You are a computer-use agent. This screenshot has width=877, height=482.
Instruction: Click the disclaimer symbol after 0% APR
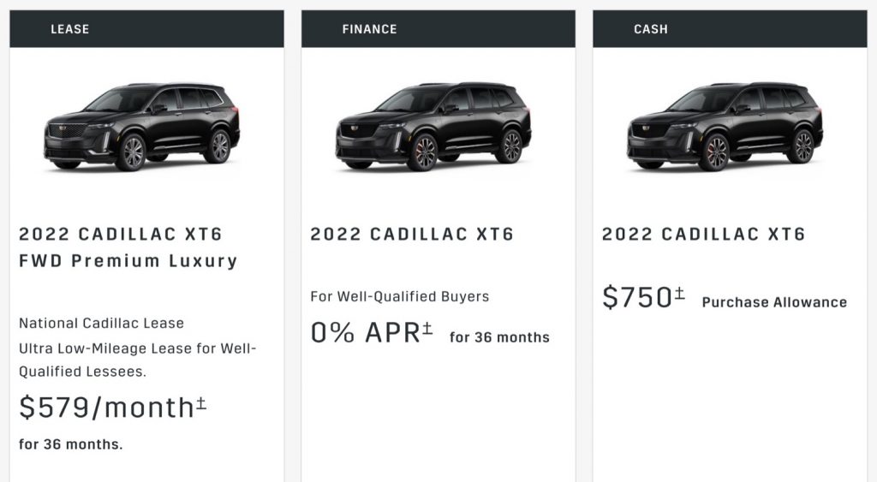[427, 328]
